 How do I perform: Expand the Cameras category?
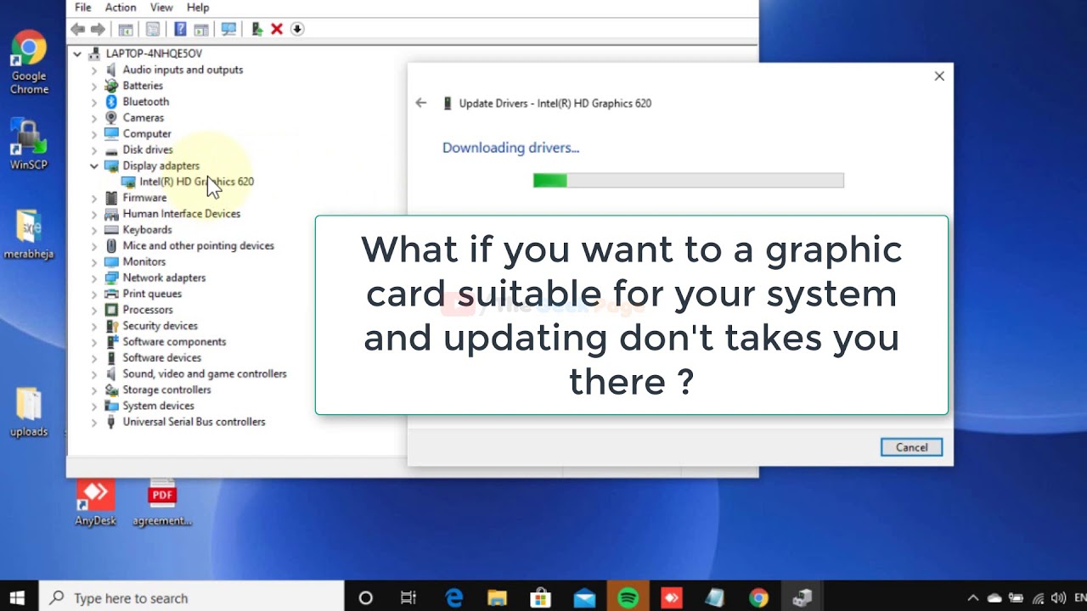[x=94, y=118]
